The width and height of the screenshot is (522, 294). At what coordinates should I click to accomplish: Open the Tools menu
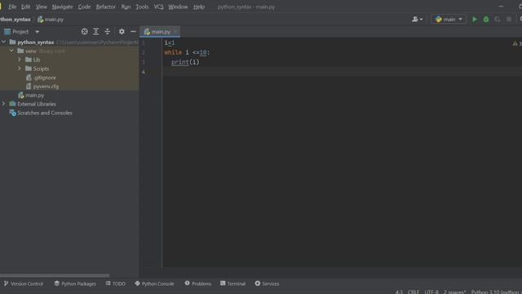click(142, 7)
